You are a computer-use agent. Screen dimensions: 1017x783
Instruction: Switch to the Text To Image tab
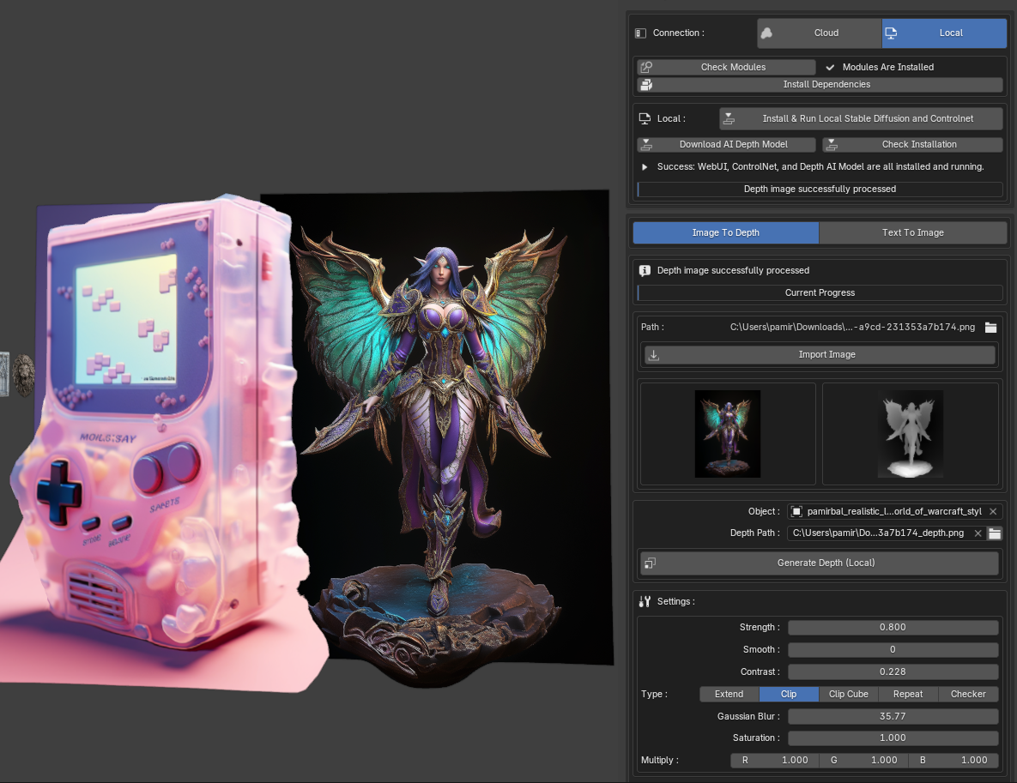point(912,232)
